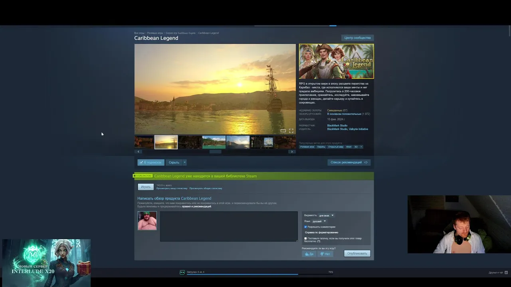Select the dark interior thumbnail after sunset thumbnail
The height and width of the screenshot is (287, 511).
pos(190,142)
